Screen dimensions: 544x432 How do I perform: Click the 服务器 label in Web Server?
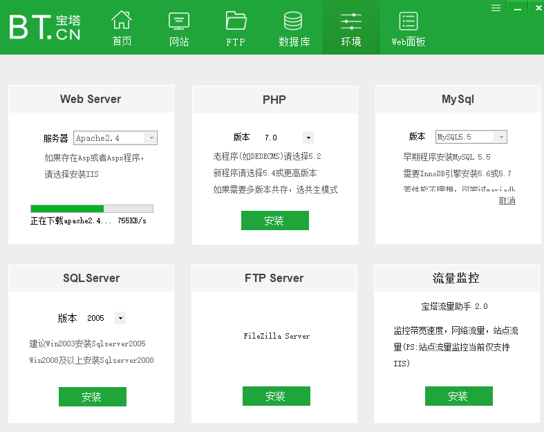55,138
